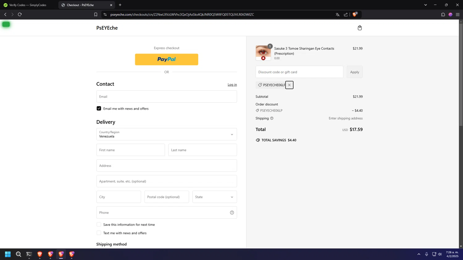463x260 pixels.
Task: Click the browser address bar URL
Action: click(182, 14)
